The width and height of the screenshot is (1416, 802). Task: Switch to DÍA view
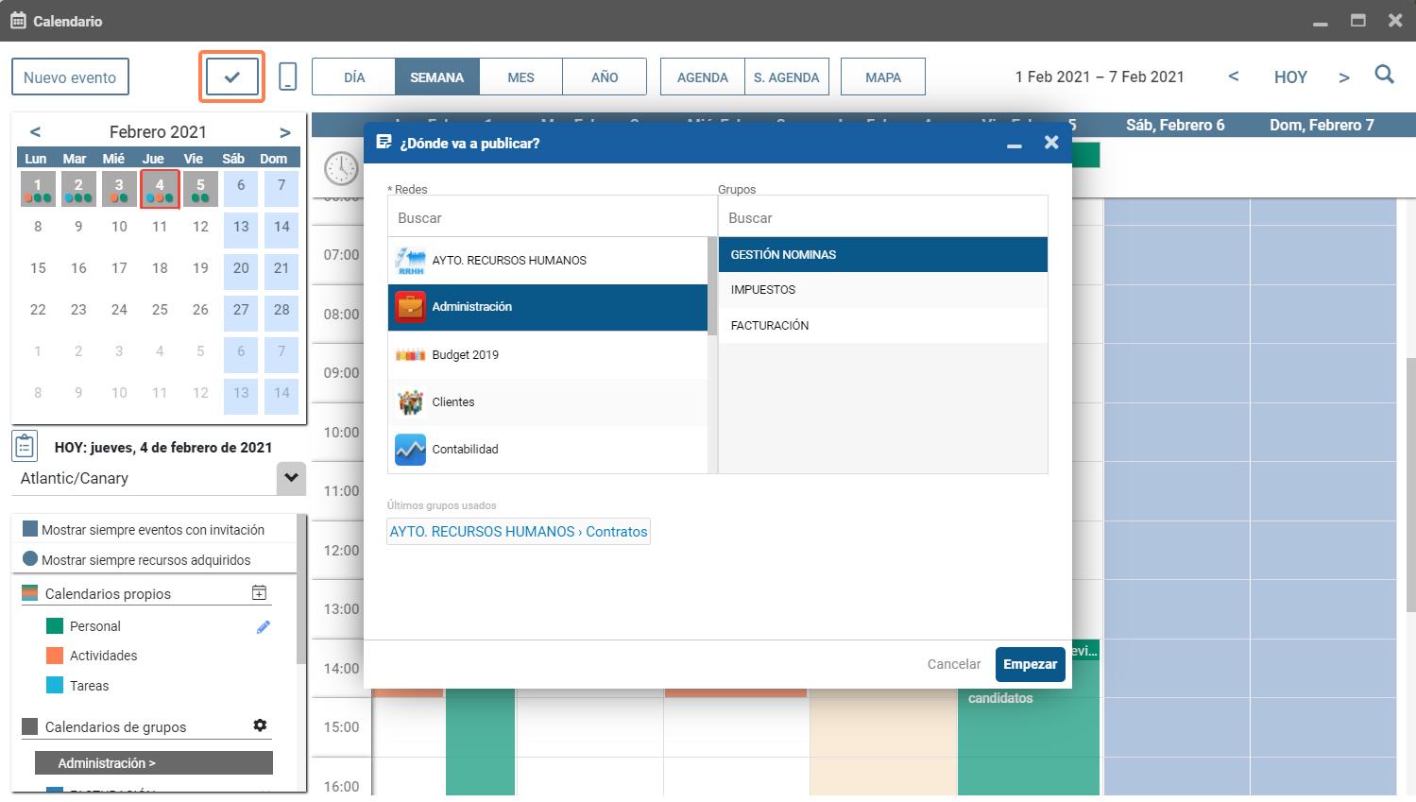(354, 77)
